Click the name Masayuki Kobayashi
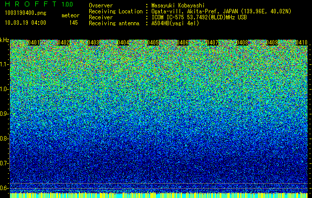The height and width of the screenshot is (198, 312). [x=178, y=5]
